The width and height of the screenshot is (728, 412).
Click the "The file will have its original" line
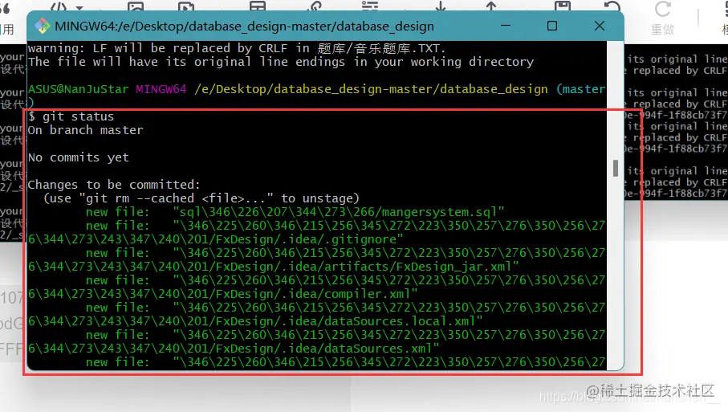tap(281, 62)
